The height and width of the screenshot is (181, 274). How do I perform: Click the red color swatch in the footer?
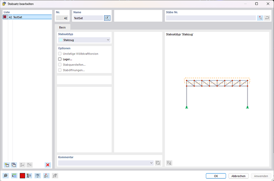coord(22,176)
